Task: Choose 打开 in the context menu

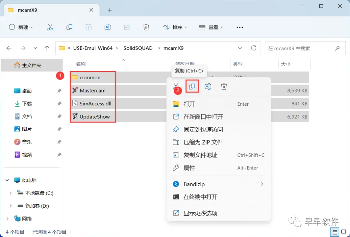Action: [219, 104]
